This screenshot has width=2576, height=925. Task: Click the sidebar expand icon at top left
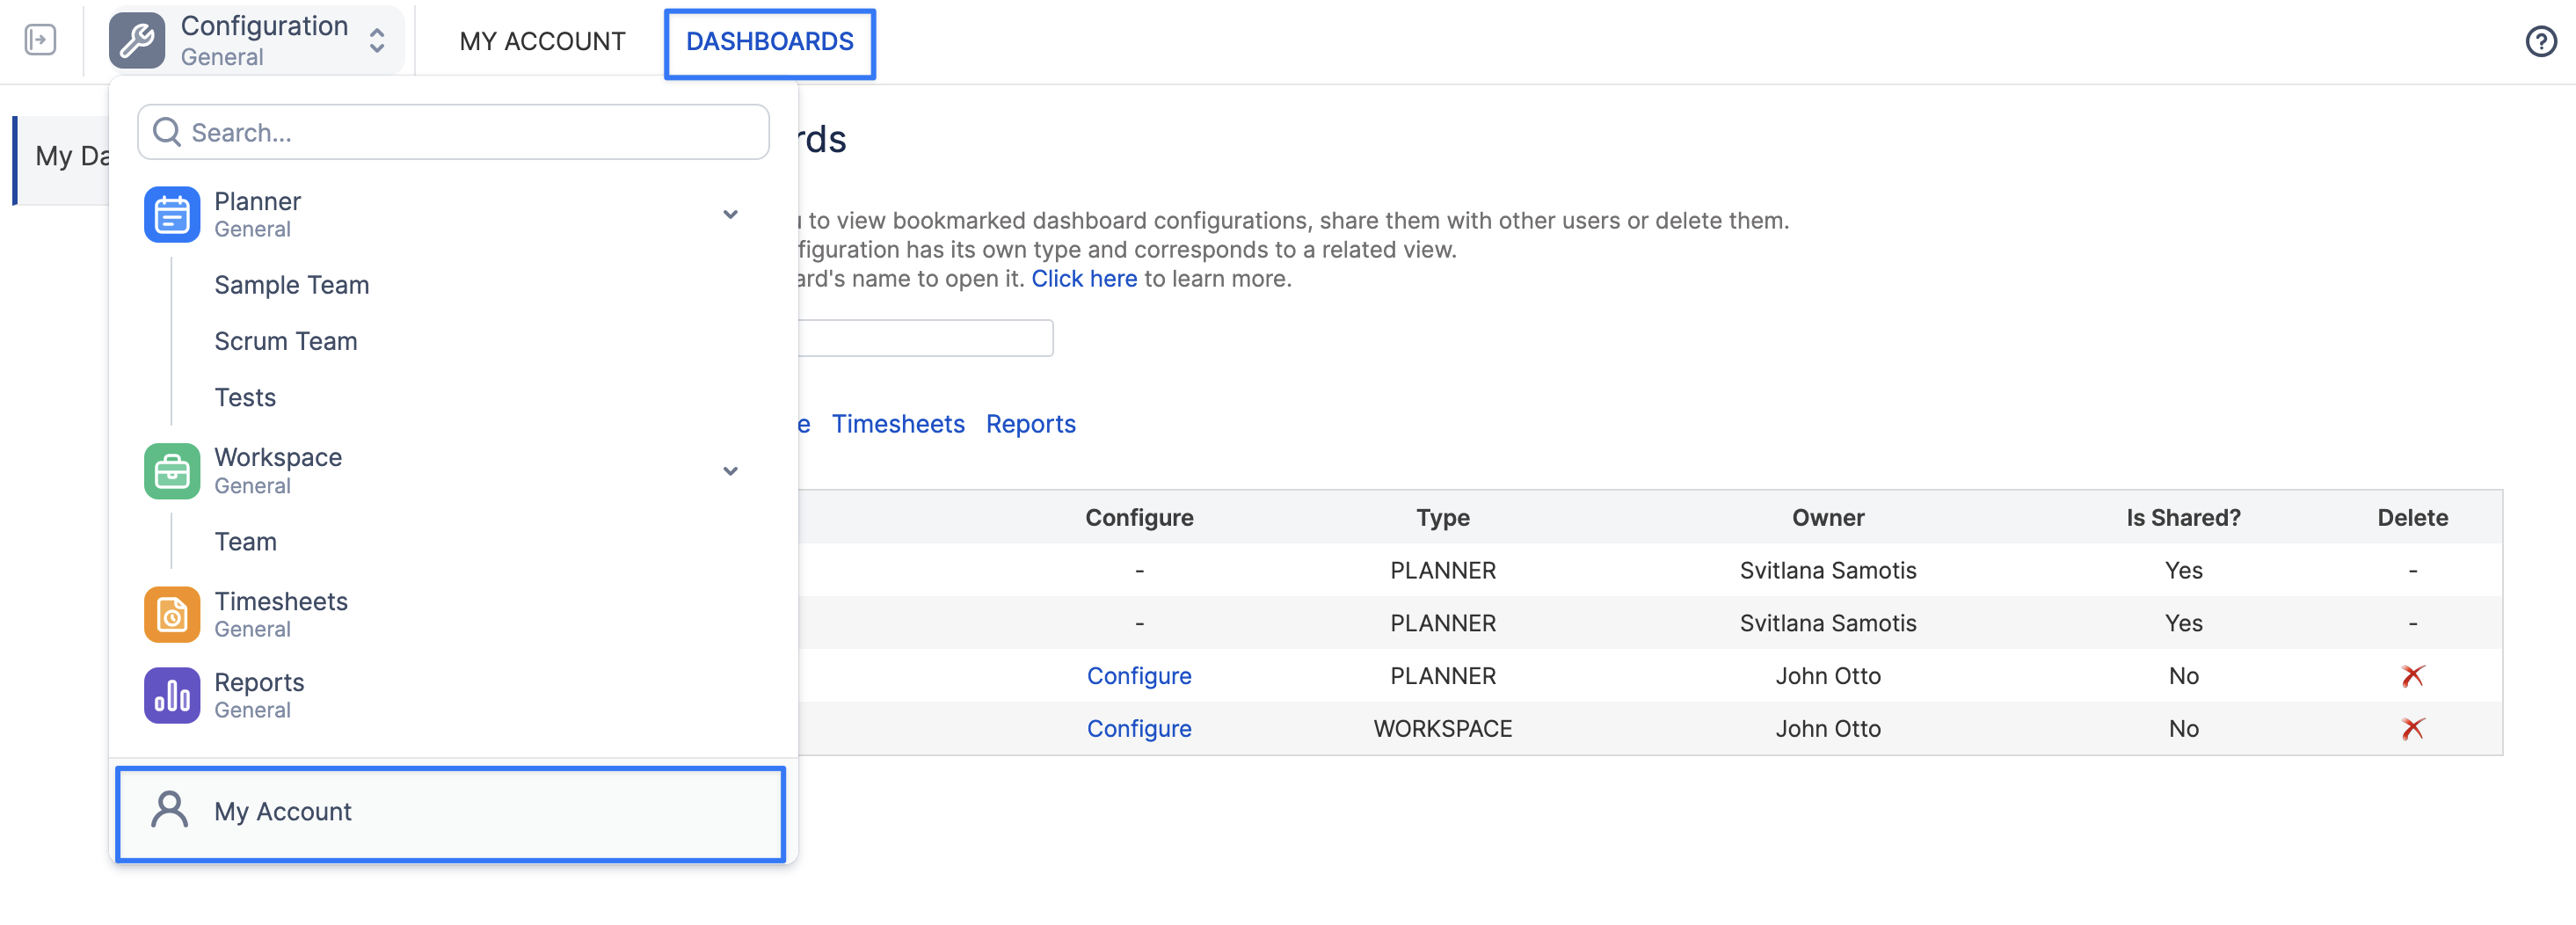tap(40, 40)
